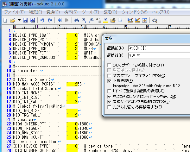The image size is (190, 152).
Task: Open the 編集(E) menu
Action: [35, 12]
